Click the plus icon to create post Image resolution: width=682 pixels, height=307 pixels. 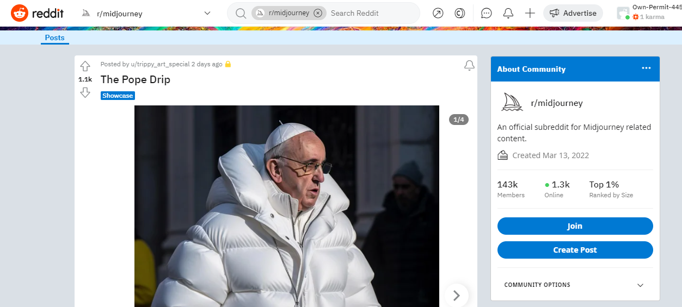click(x=530, y=13)
